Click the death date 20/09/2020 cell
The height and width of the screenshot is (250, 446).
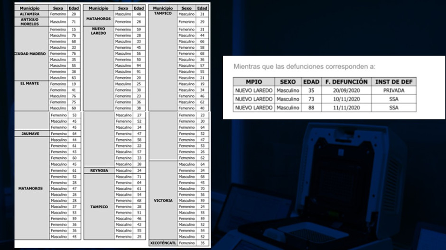[x=346, y=90]
